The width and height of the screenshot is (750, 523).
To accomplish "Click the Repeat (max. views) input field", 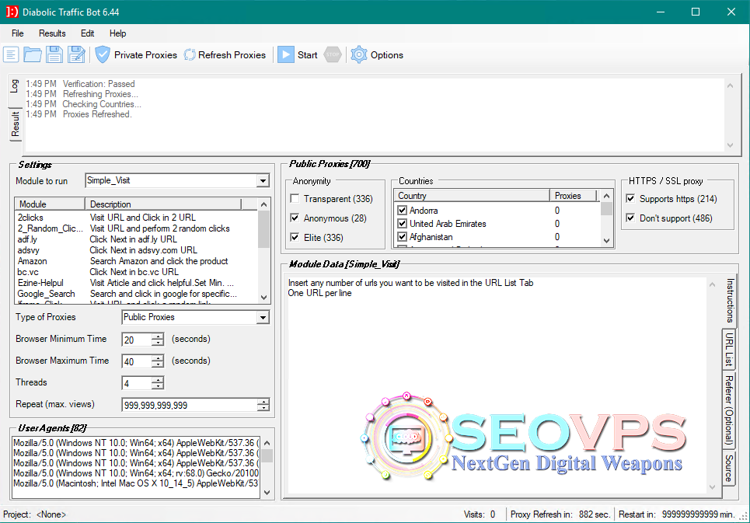I will pos(190,406).
